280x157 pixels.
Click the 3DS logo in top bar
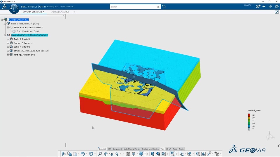tap(4, 7)
